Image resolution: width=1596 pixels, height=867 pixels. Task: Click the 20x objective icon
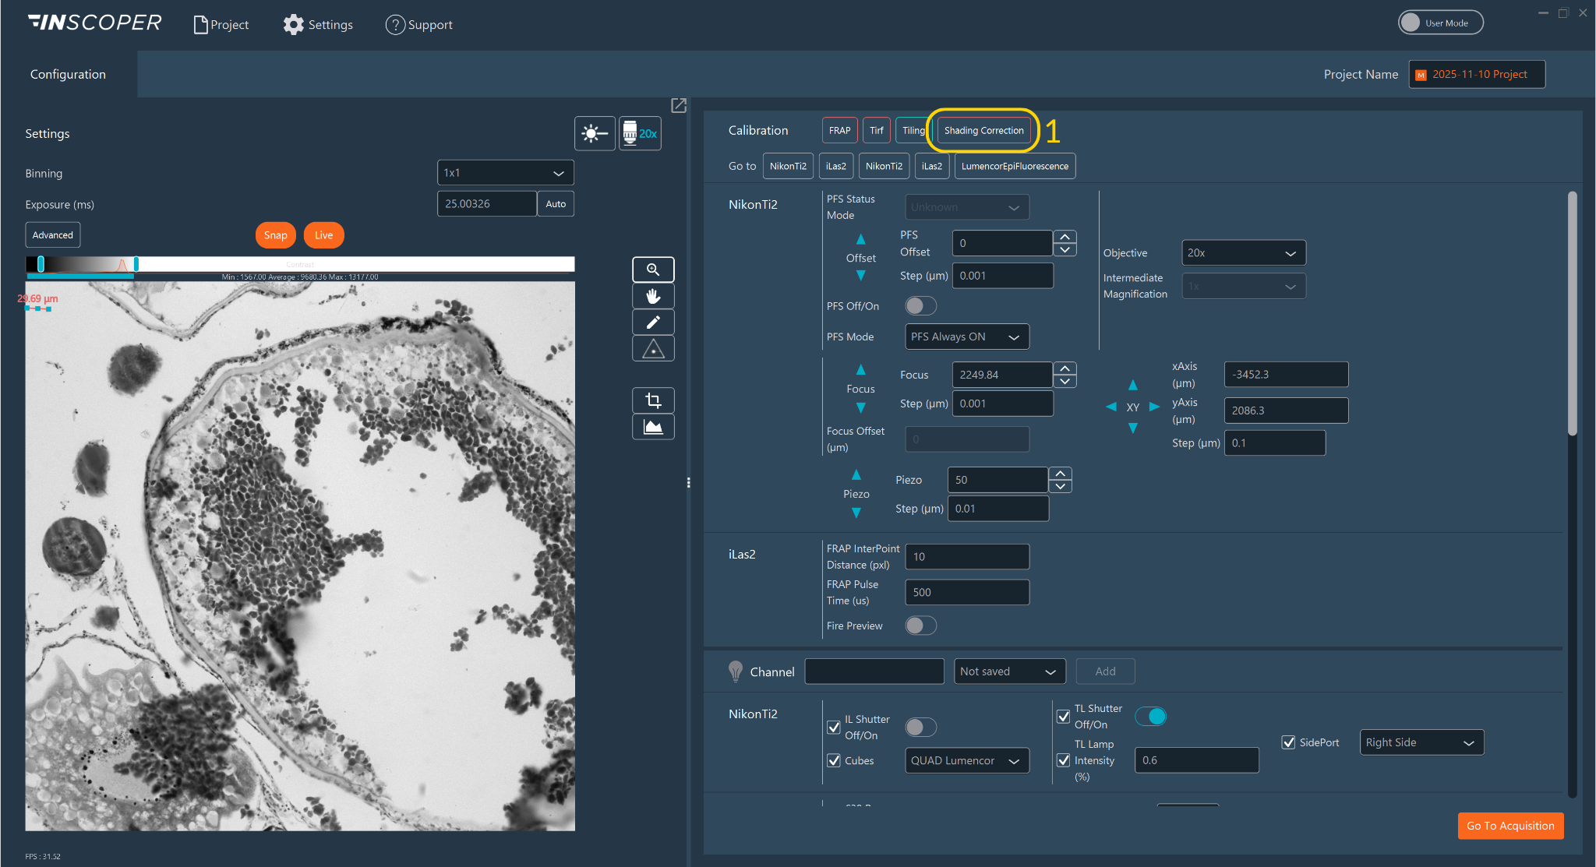pos(640,133)
